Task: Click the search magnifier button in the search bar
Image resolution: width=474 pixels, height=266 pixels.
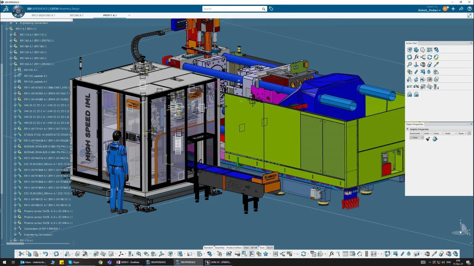Action: coord(263,9)
